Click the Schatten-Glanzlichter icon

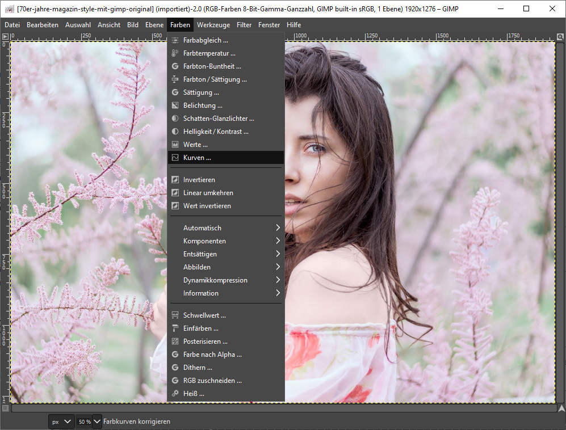pyautogui.click(x=175, y=119)
